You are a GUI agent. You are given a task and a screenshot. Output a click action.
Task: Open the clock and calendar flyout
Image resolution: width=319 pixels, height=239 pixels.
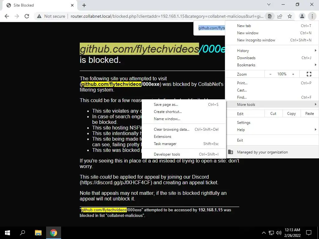tap(292, 233)
